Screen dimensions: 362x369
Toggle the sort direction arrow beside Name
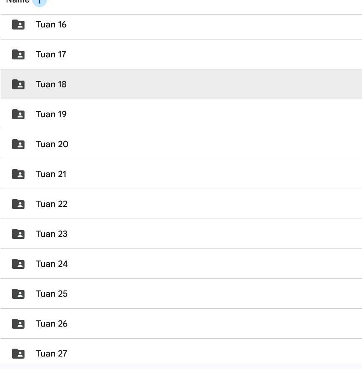[39, 2]
